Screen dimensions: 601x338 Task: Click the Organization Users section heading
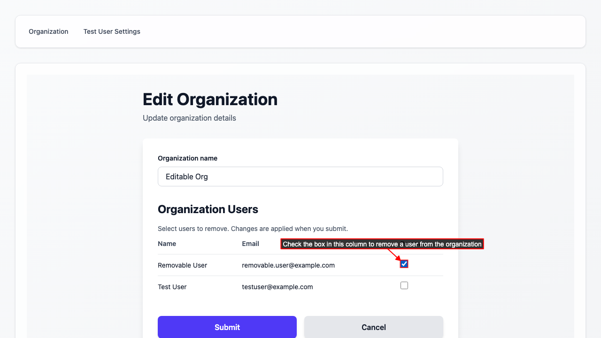click(x=208, y=209)
